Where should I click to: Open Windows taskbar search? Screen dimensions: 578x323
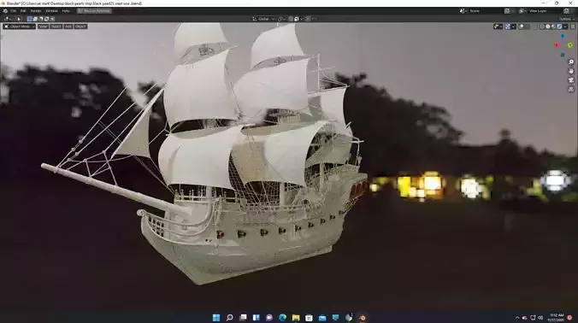[x=230, y=317]
